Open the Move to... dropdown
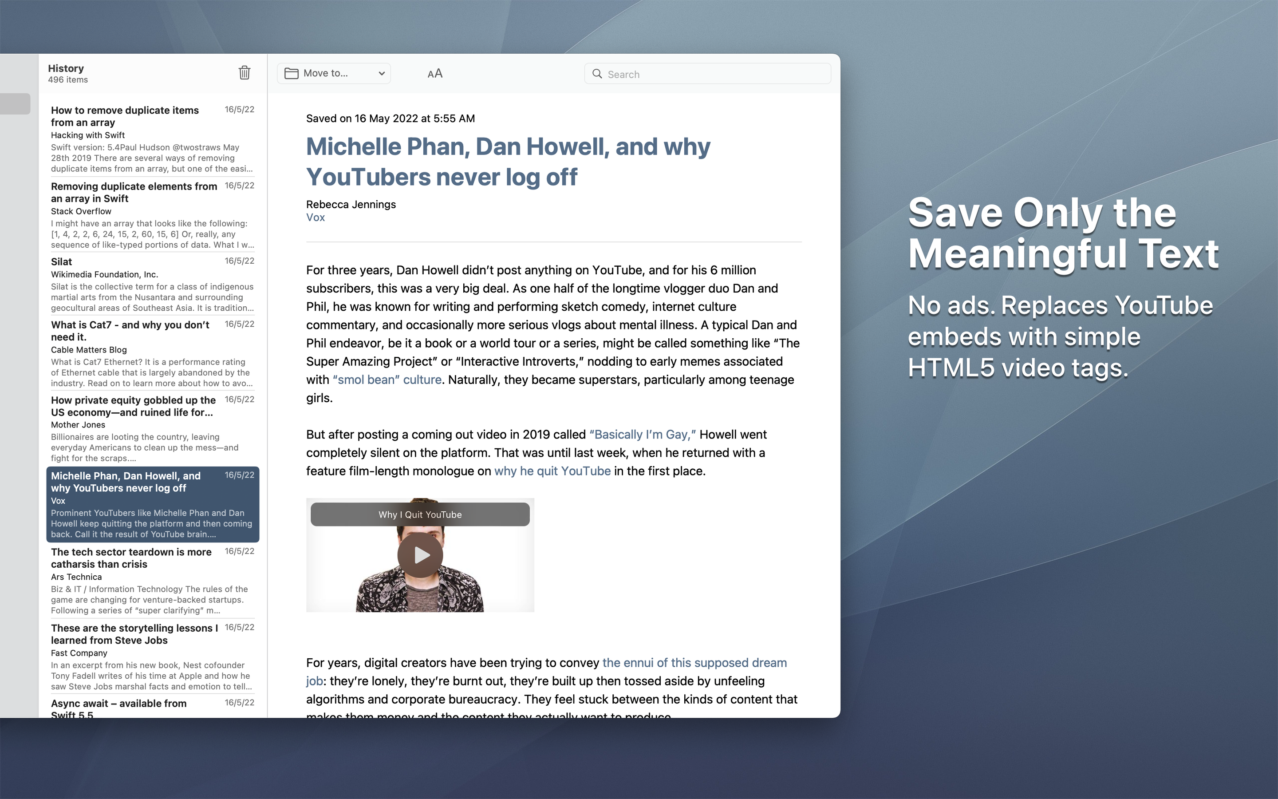The image size is (1278, 799). pyautogui.click(x=334, y=73)
